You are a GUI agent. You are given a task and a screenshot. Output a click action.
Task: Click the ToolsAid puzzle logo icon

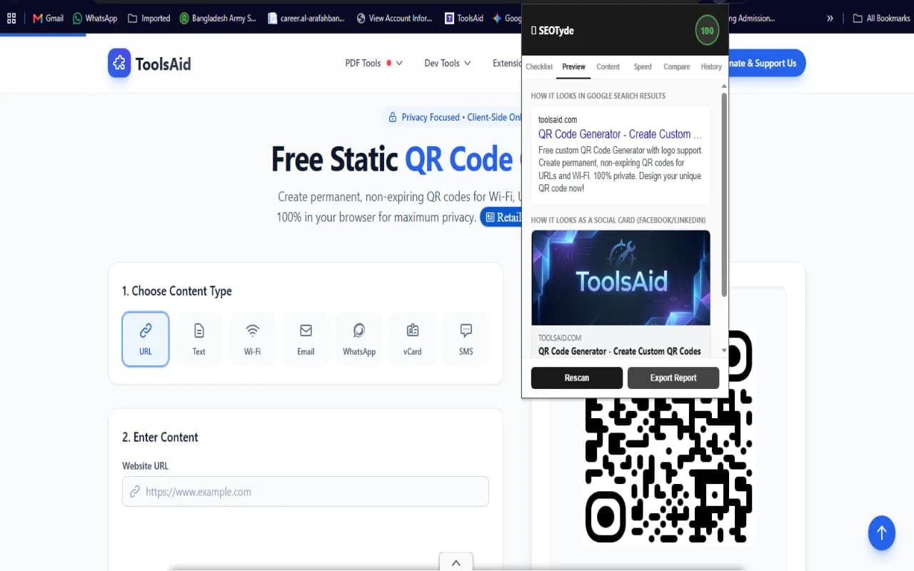(x=119, y=63)
